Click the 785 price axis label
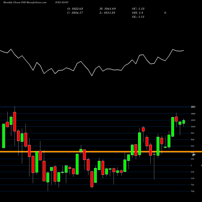The width and height of the screenshot is (202, 202). tap(193, 185)
